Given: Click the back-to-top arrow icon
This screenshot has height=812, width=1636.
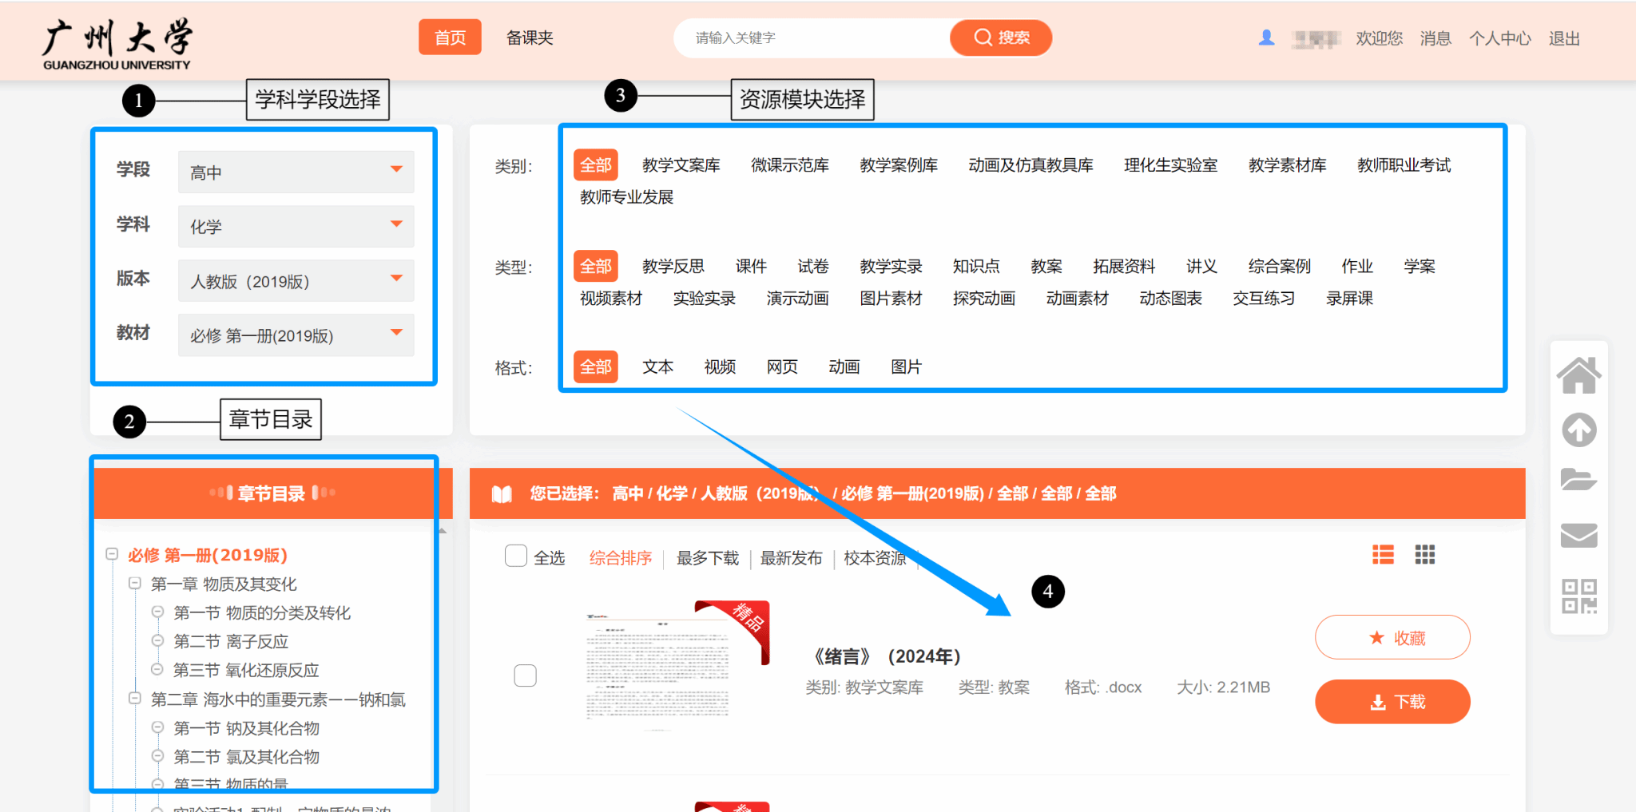Looking at the screenshot, I should (x=1578, y=430).
